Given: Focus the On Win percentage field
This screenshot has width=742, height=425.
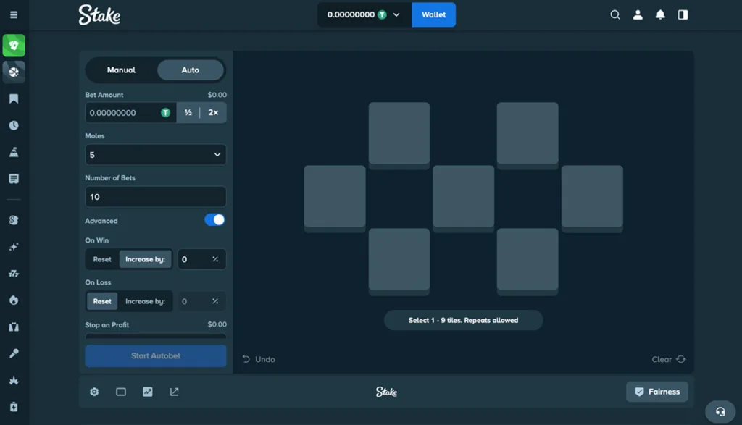Looking at the screenshot, I should coord(201,259).
